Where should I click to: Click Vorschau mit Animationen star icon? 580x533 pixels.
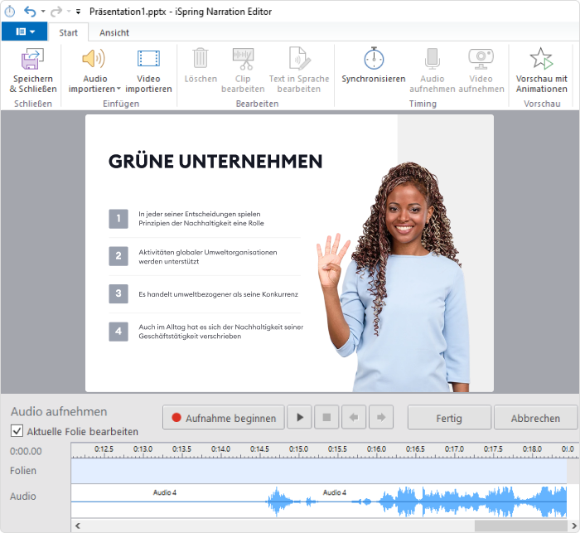coord(541,58)
